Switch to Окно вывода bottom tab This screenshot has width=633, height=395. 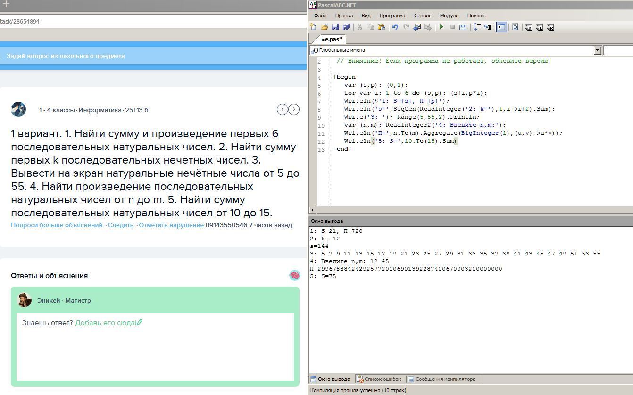[x=330, y=379]
